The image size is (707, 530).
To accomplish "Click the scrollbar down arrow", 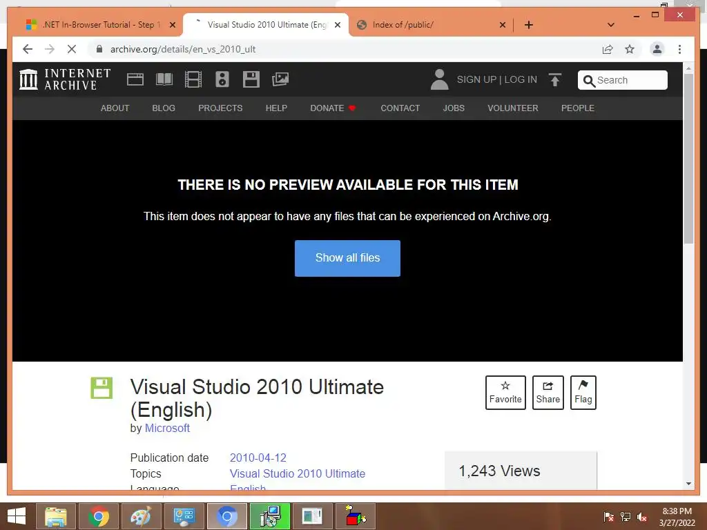I will (688, 484).
